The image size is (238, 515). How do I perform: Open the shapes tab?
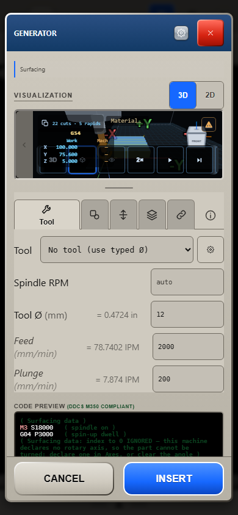pyautogui.click(x=95, y=215)
